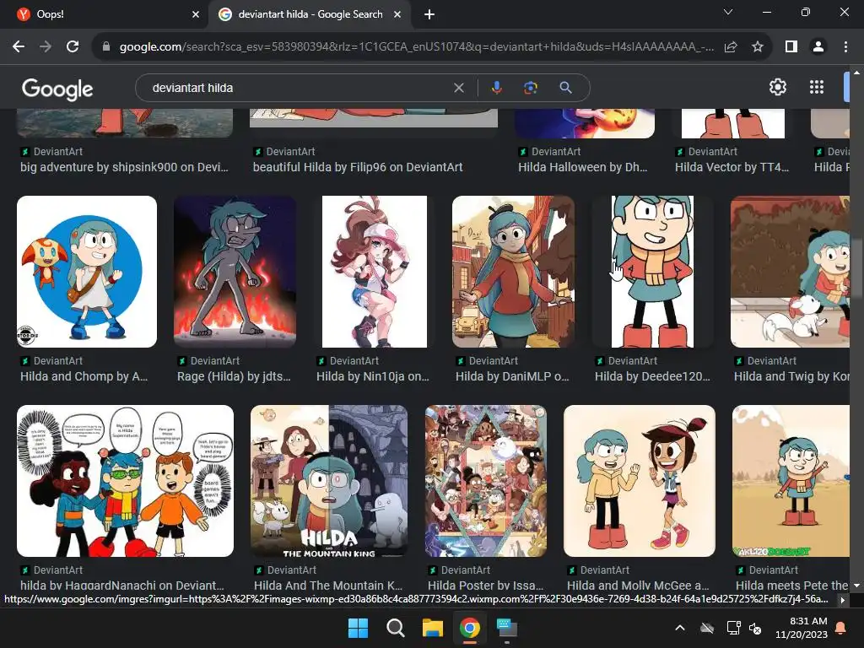Open Windows taskbar search

click(395, 628)
